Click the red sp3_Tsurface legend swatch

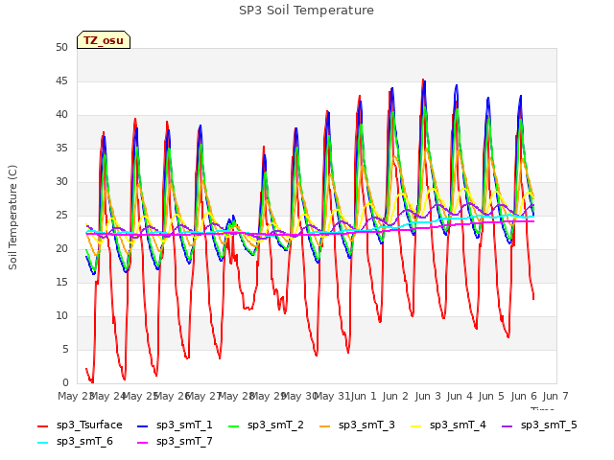coord(42,425)
